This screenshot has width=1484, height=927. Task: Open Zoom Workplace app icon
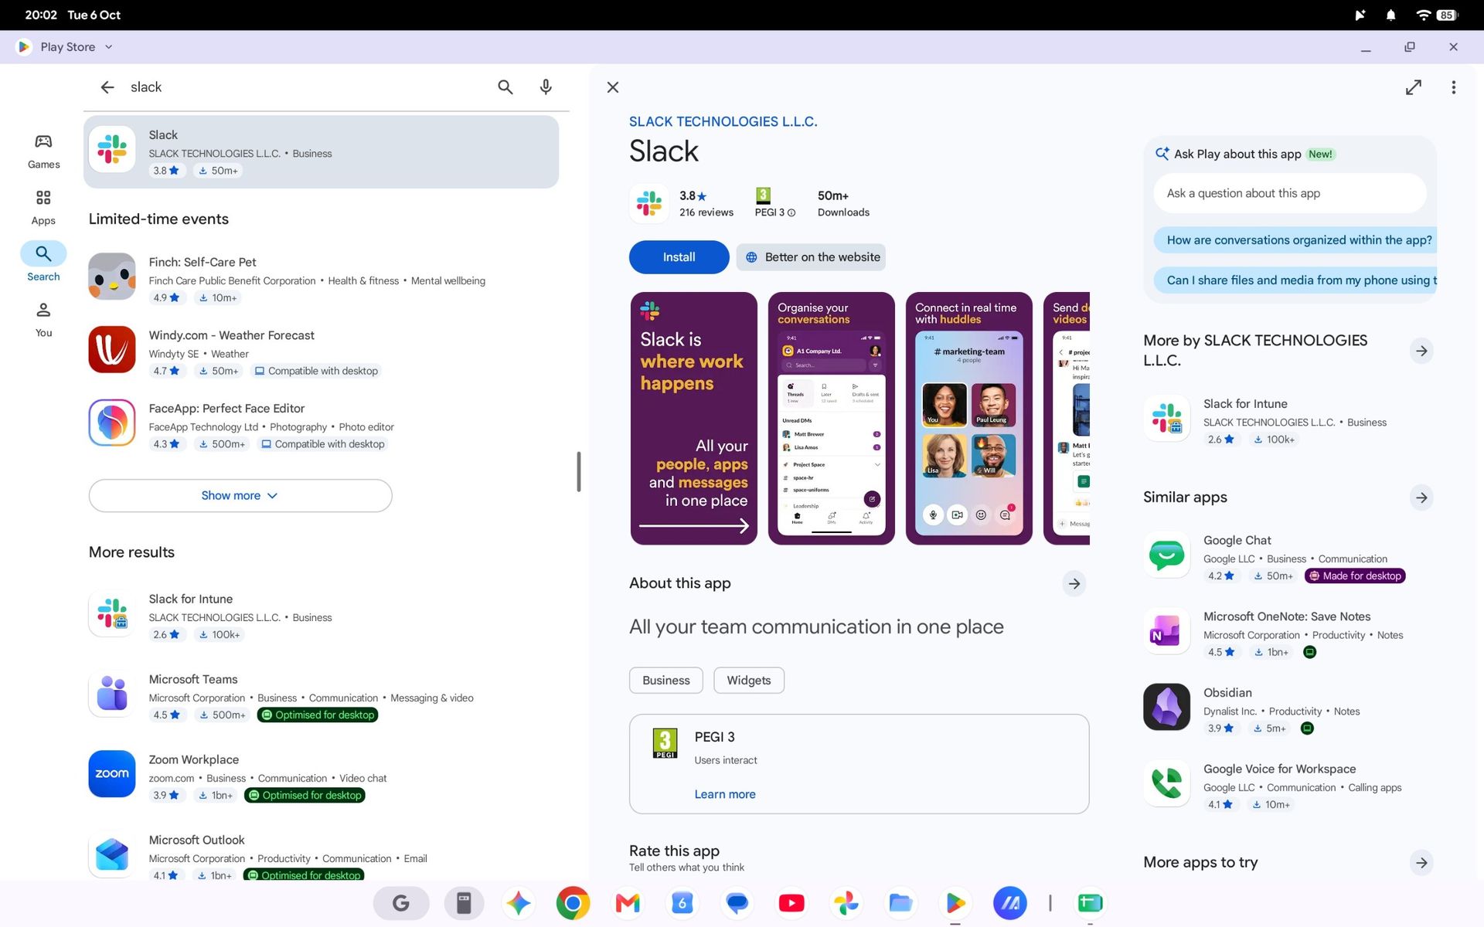tap(112, 773)
